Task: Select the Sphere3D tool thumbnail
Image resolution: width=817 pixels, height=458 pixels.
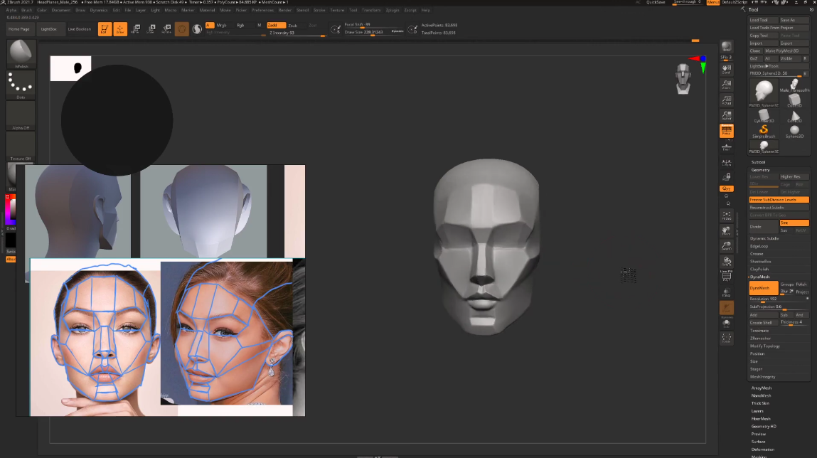Action: 794,132
